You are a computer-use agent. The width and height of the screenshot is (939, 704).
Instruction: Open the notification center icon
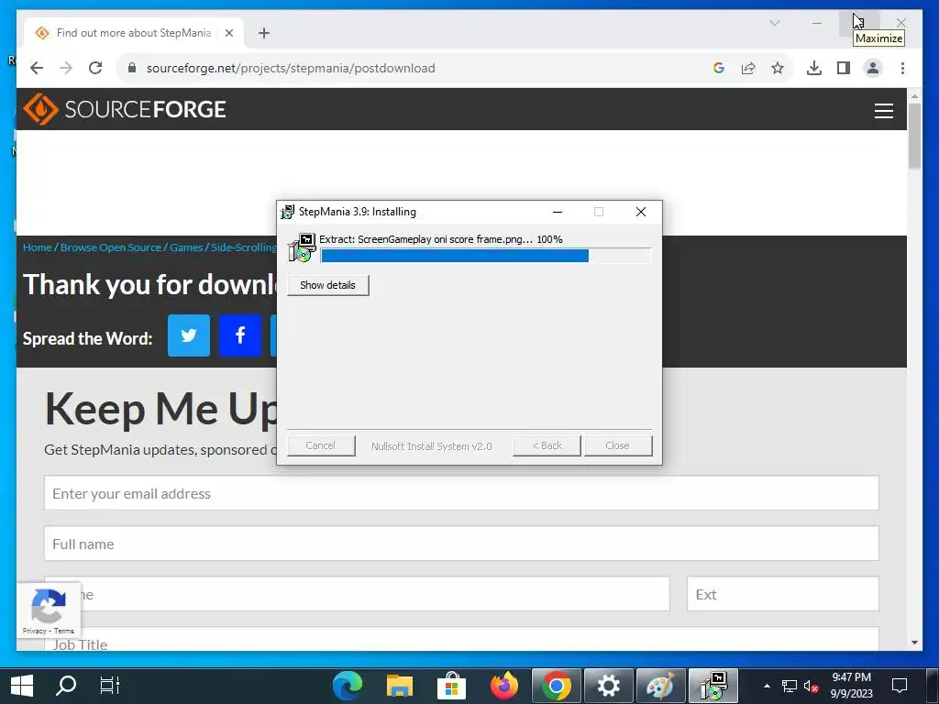900,686
